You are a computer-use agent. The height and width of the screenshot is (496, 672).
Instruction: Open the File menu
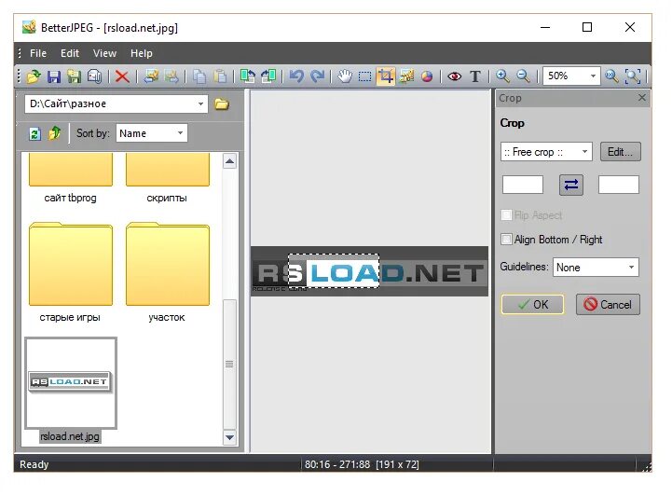click(38, 53)
